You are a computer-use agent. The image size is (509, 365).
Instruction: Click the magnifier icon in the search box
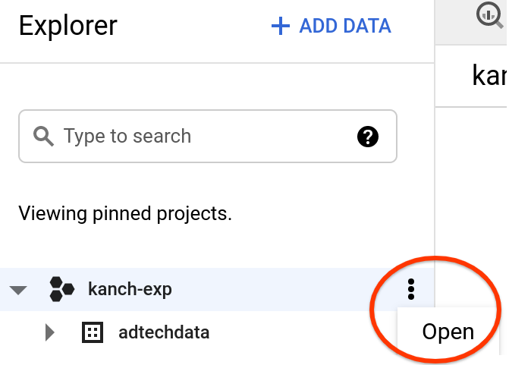click(44, 137)
